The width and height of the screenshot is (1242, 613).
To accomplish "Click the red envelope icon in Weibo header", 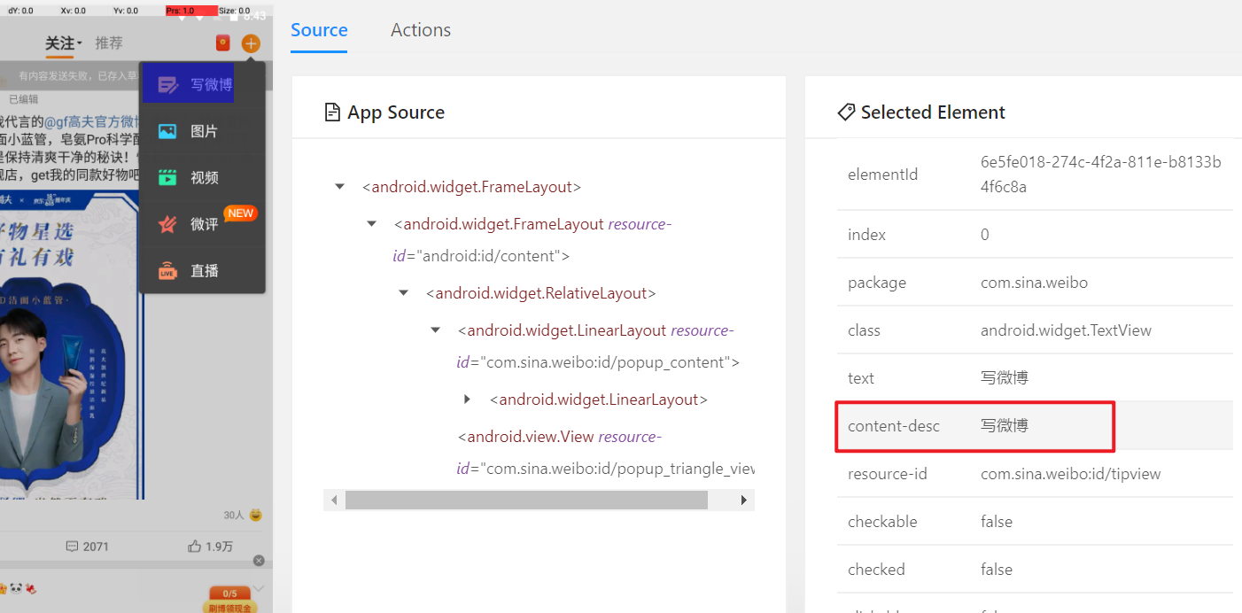I will (x=223, y=43).
